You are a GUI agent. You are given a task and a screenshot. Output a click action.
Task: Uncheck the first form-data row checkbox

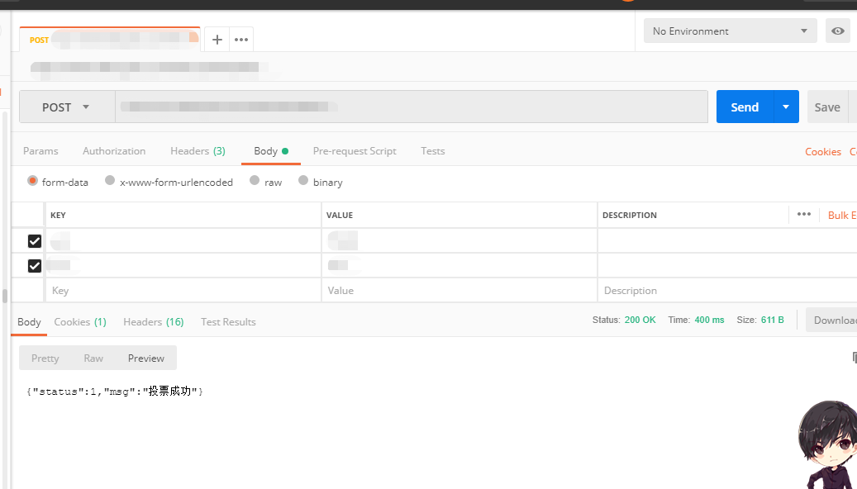point(35,241)
